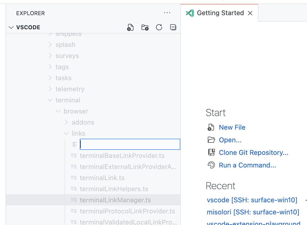The height and width of the screenshot is (225, 307).
Task: Open the Views and More Actions menu
Action: (167, 13)
